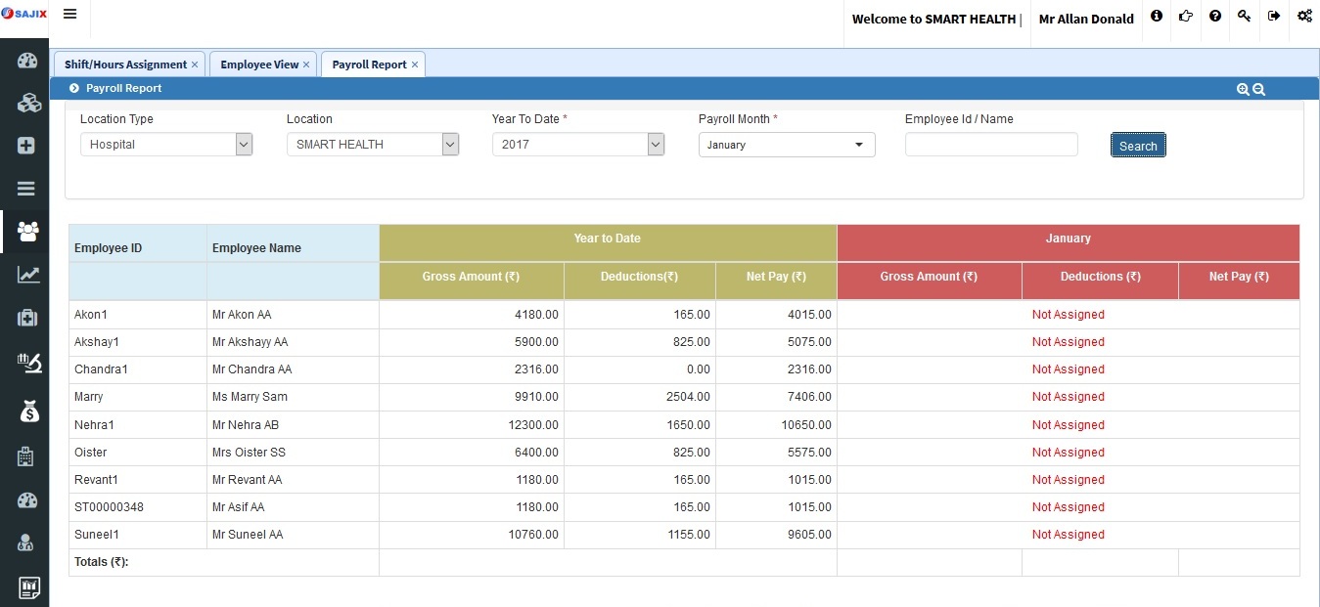The image size is (1320, 607).
Task: Open the building icon in sidebar
Action: (x=27, y=456)
